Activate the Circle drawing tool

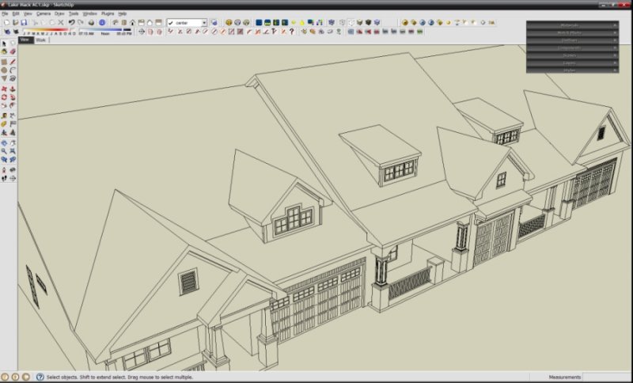coord(4,70)
